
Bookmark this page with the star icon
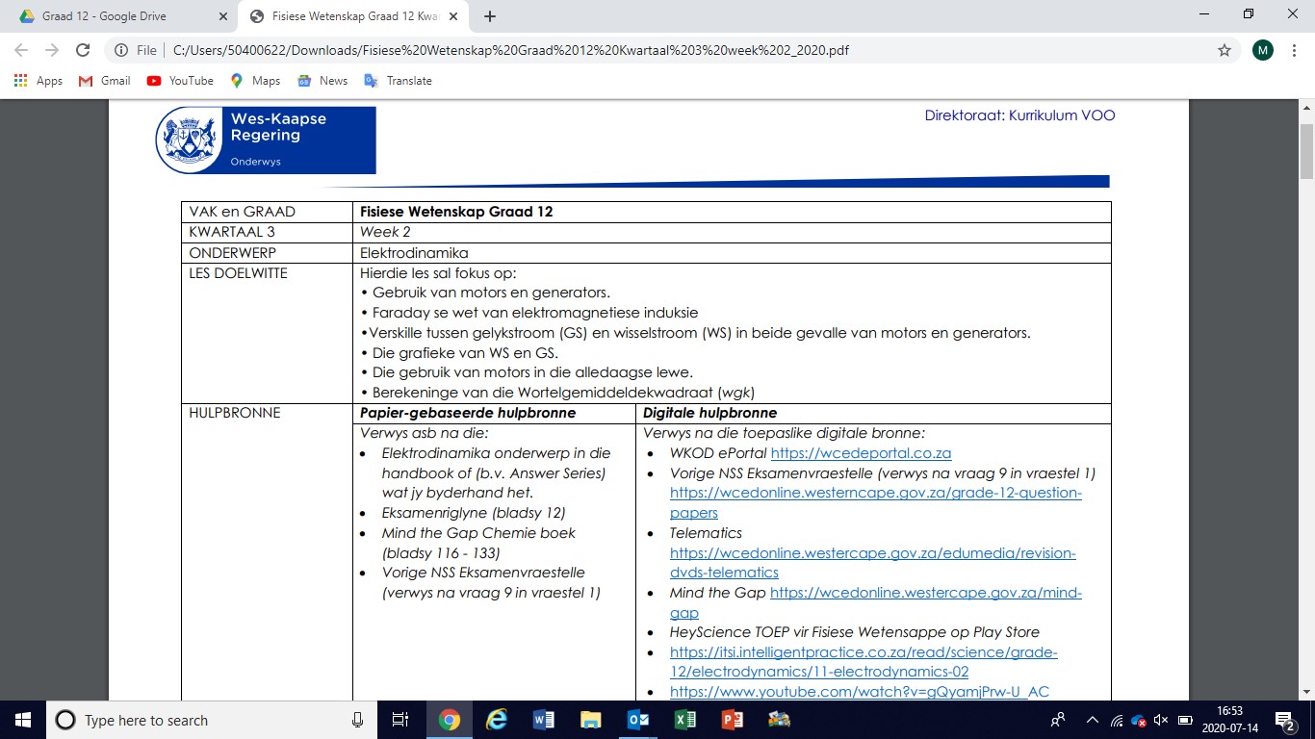pos(1225,50)
